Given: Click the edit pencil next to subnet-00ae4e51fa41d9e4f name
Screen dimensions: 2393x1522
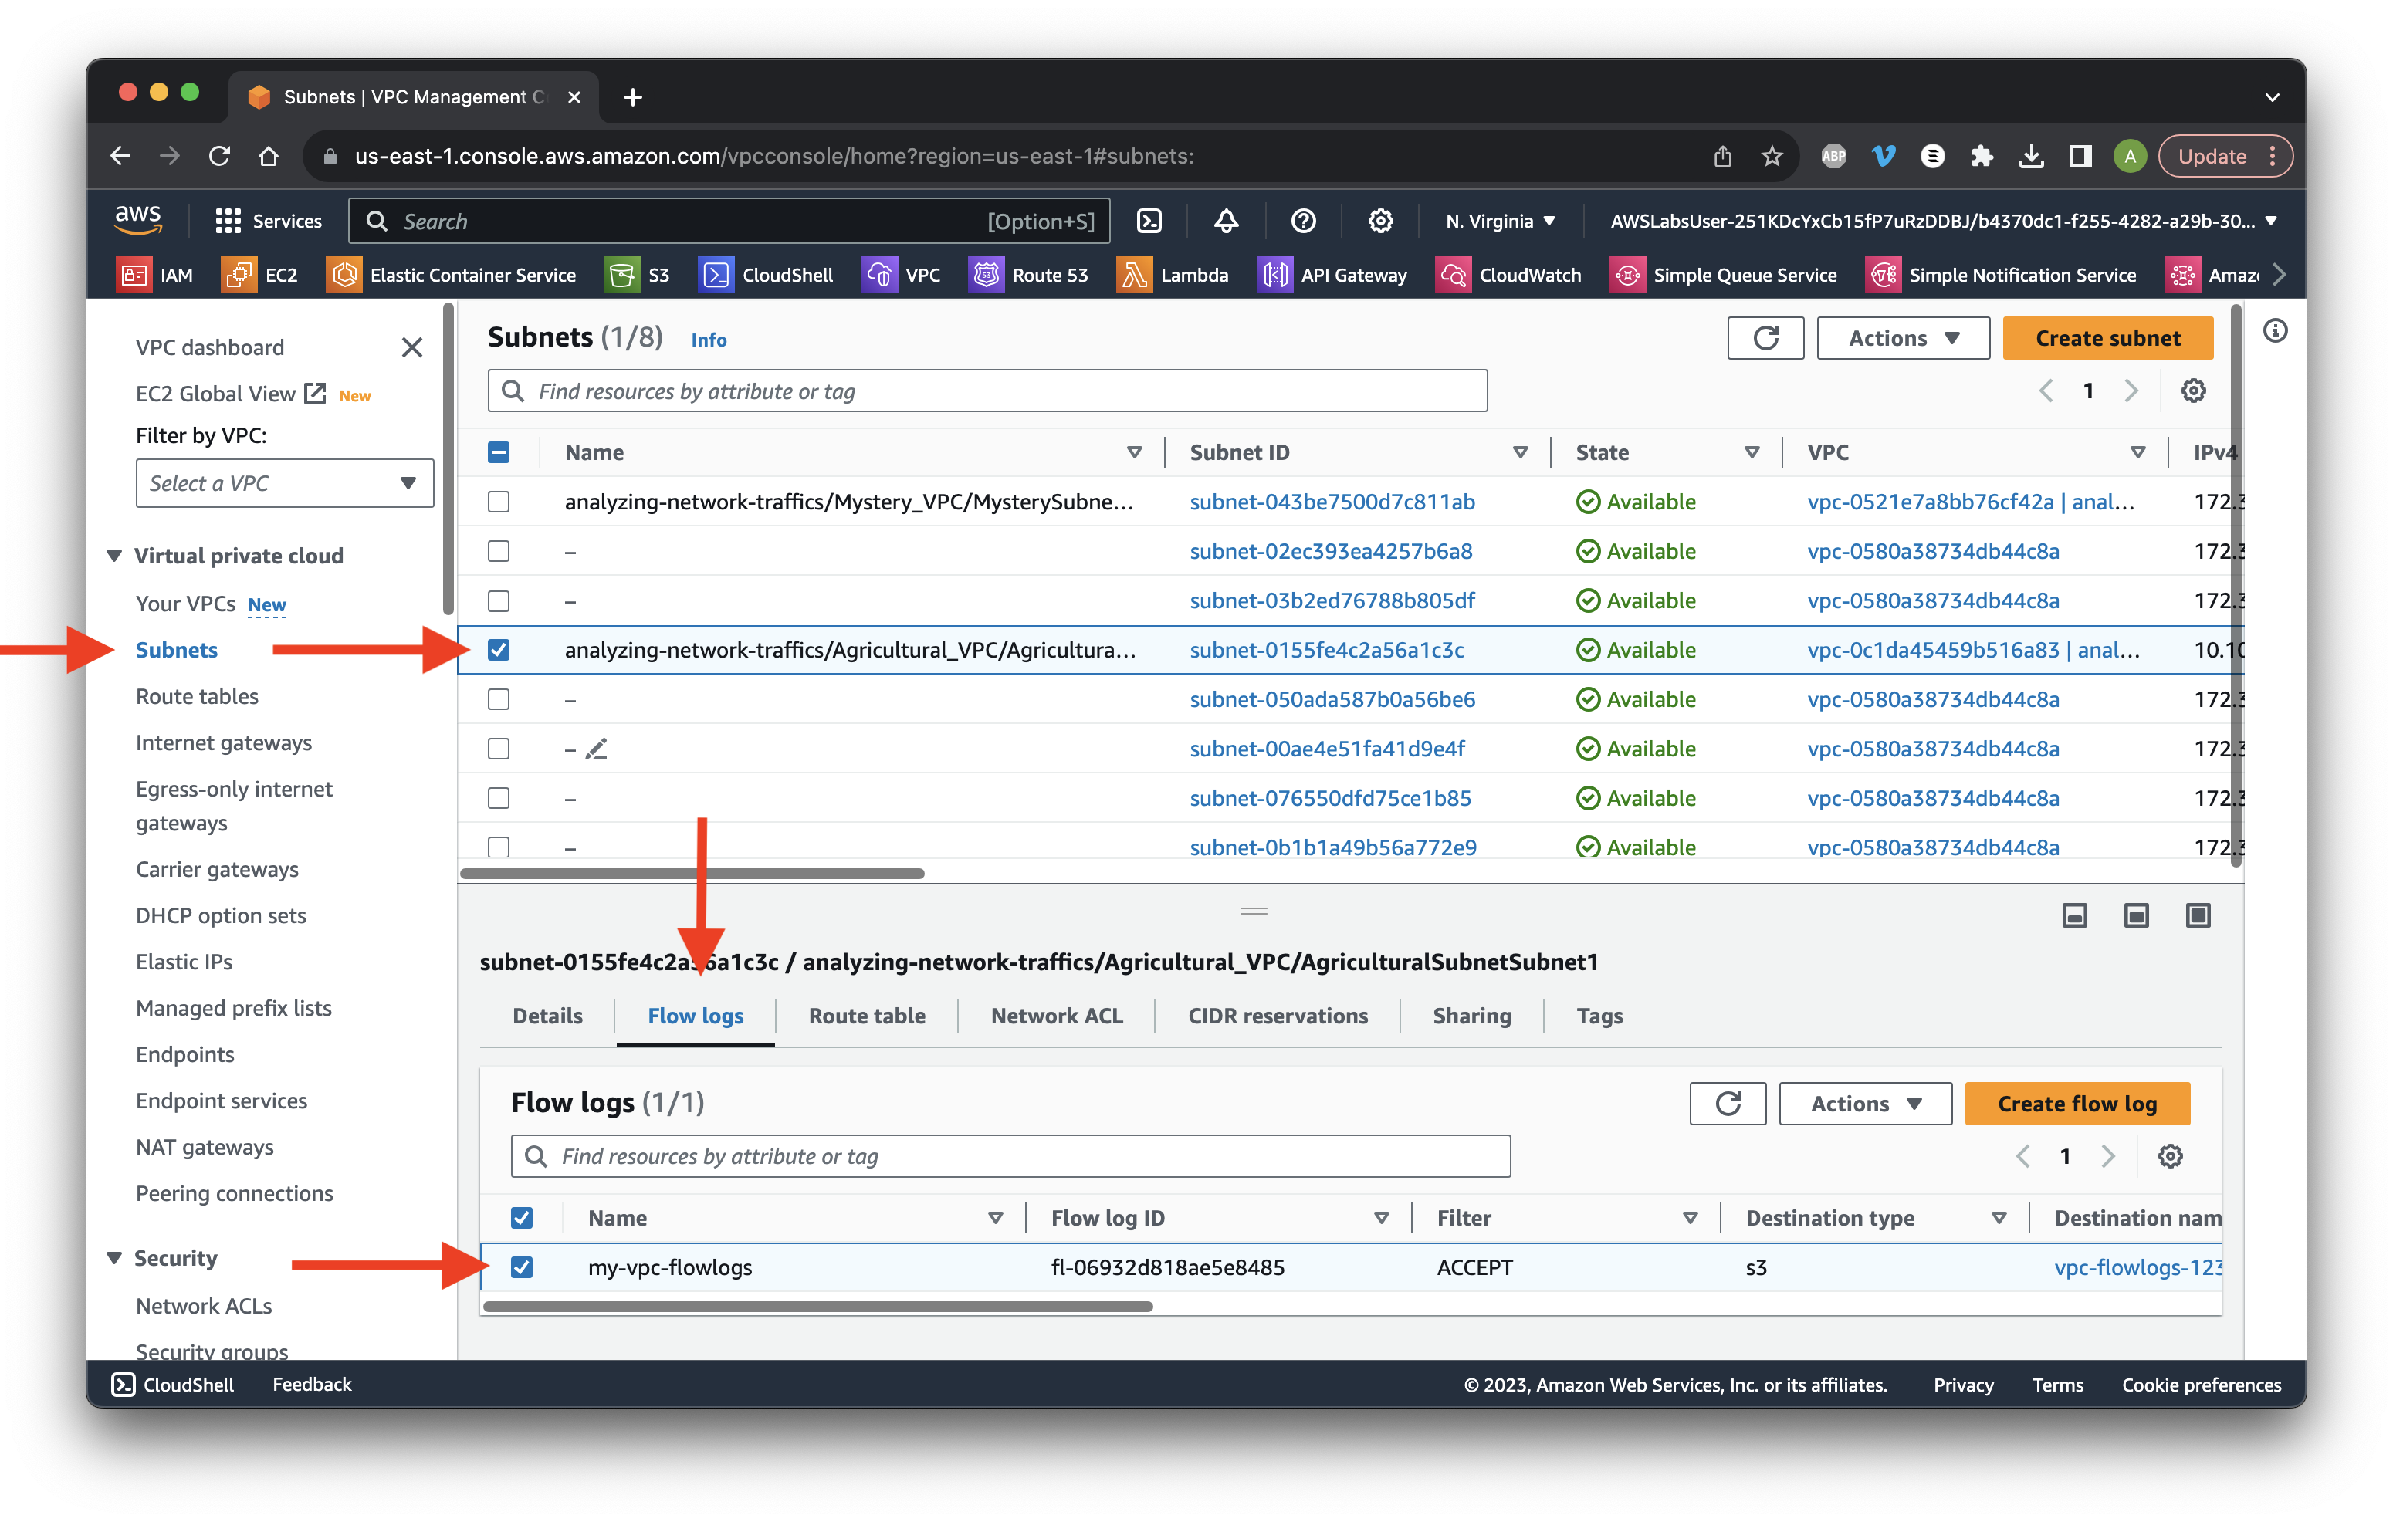Looking at the screenshot, I should tap(596, 749).
